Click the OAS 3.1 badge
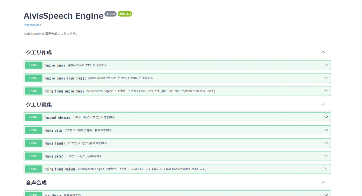Screen dimensions: 362x196 click(x=125, y=14)
